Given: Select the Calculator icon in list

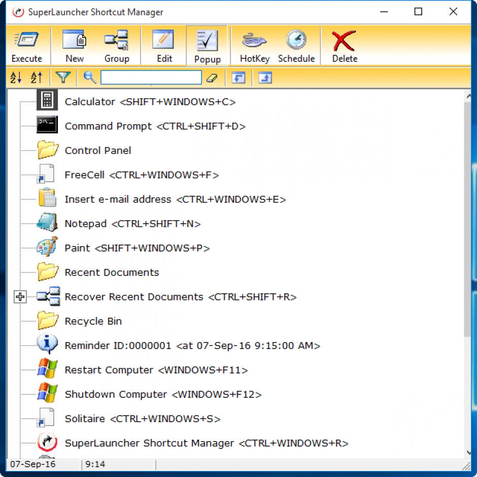Looking at the screenshot, I should [x=47, y=100].
